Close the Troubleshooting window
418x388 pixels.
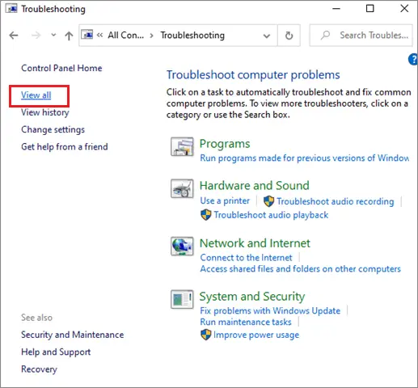(x=404, y=9)
